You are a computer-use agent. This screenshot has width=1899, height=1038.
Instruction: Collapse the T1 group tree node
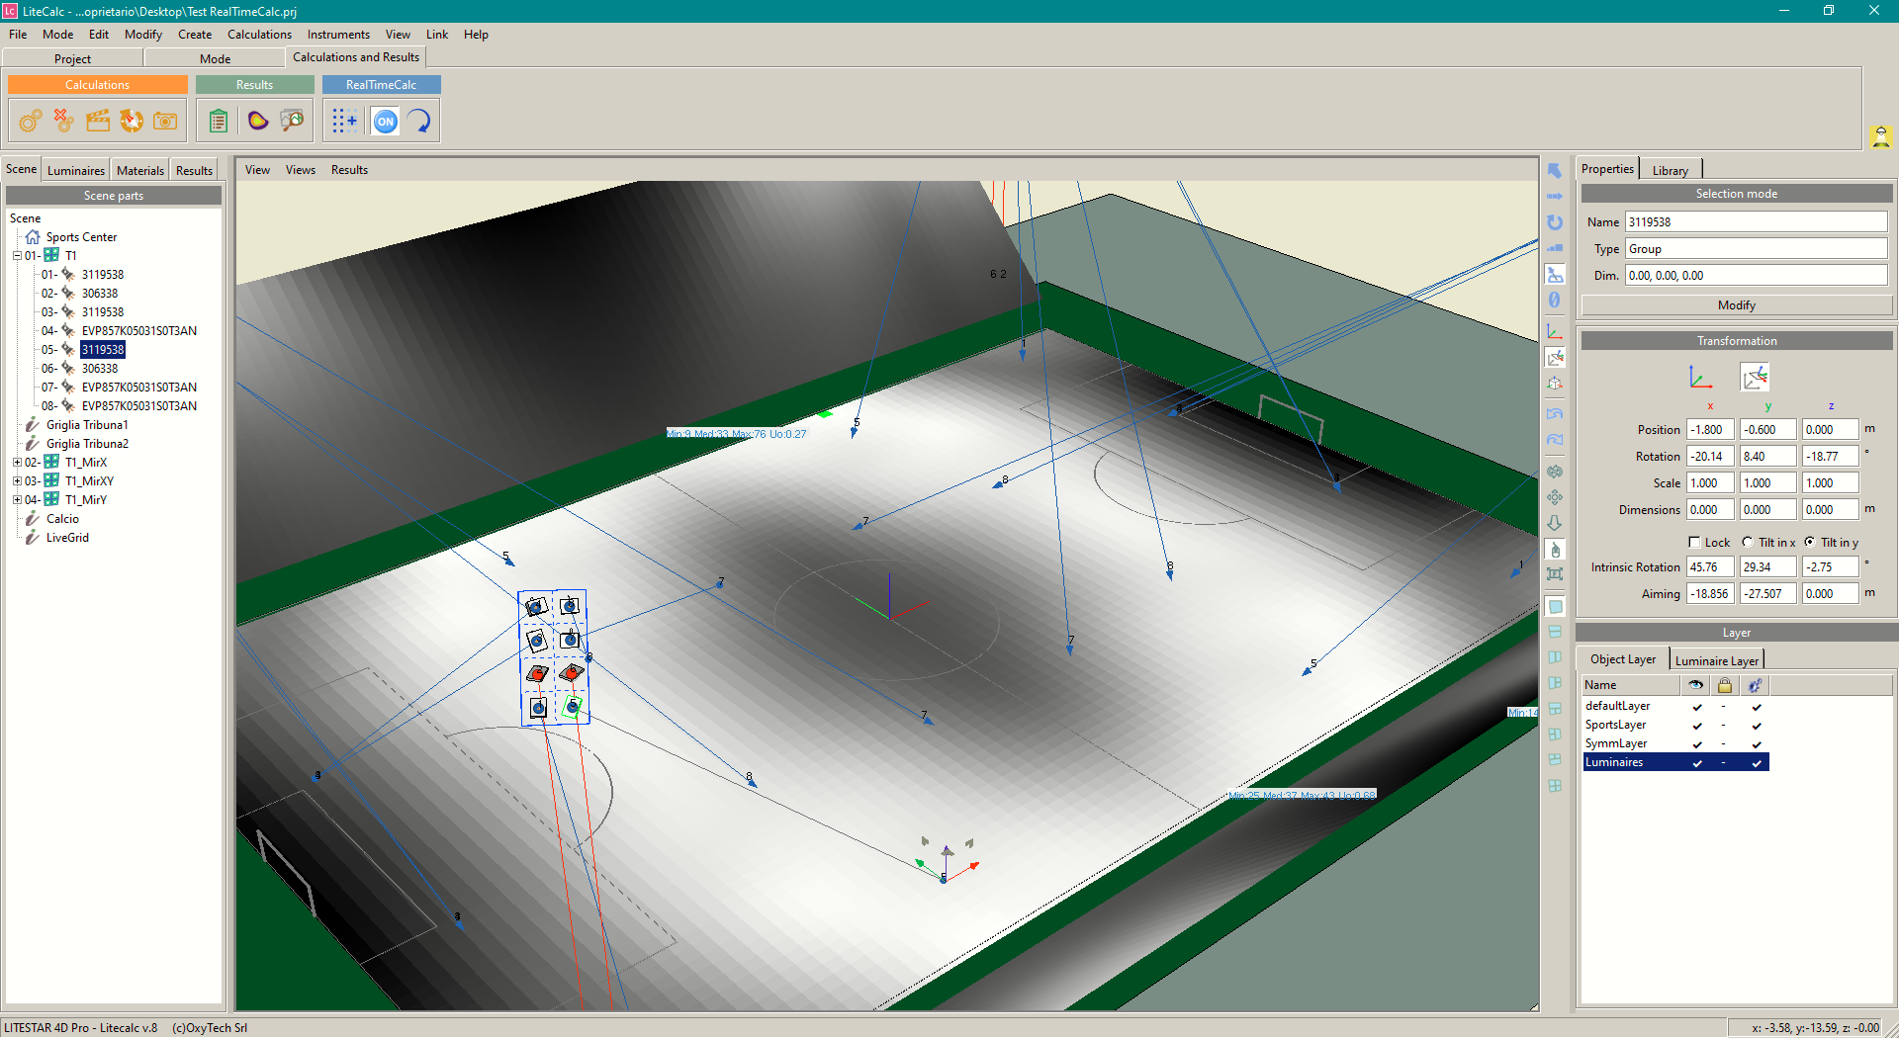[x=17, y=255]
